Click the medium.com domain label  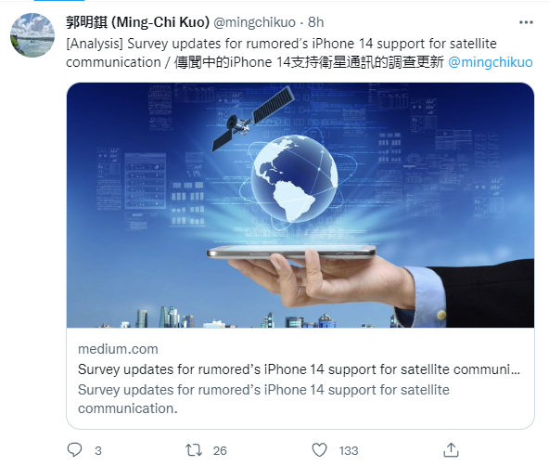[118, 349]
